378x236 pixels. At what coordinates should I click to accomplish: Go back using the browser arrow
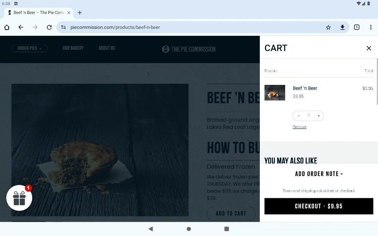21,27
